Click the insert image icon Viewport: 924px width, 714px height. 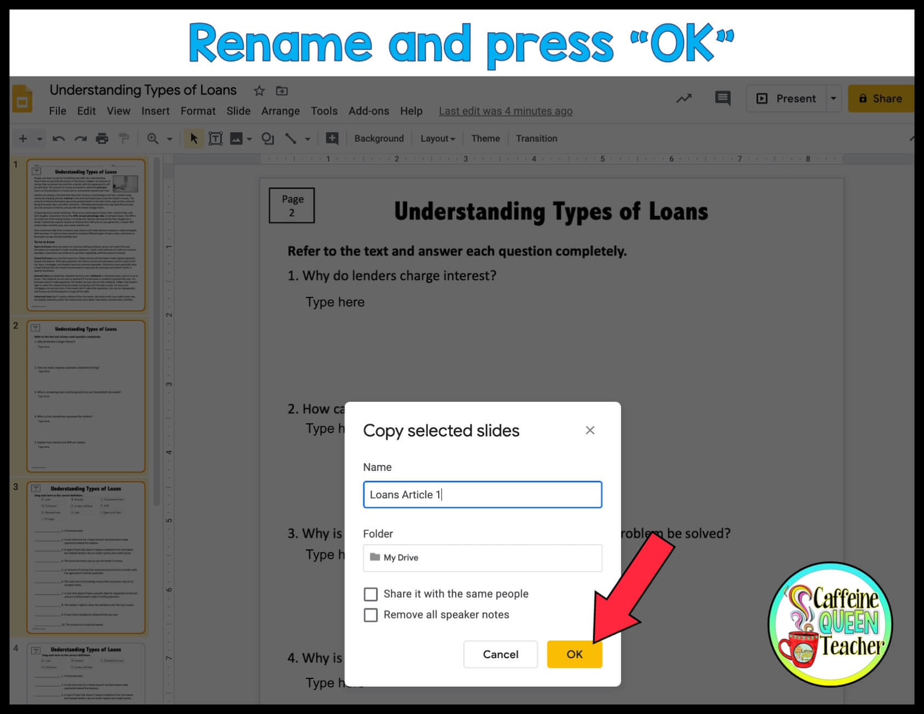pos(236,139)
